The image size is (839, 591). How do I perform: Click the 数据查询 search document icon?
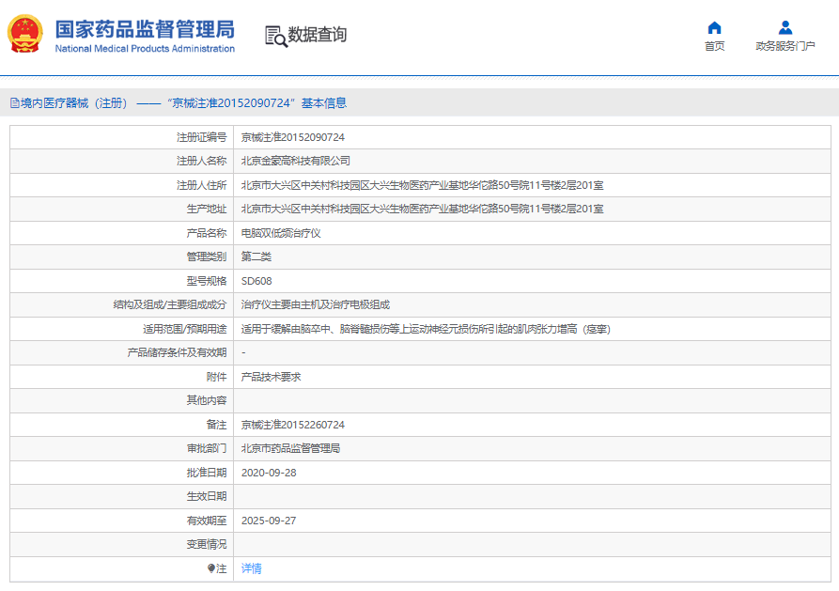click(x=276, y=37)
